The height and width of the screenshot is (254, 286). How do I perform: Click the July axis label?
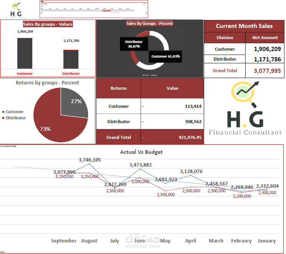pyautogui.click(x=115, y=241)
